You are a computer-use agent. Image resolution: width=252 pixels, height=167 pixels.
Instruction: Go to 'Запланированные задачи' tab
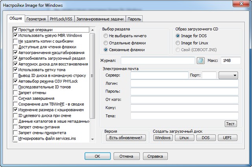click(x=100, y=19)
